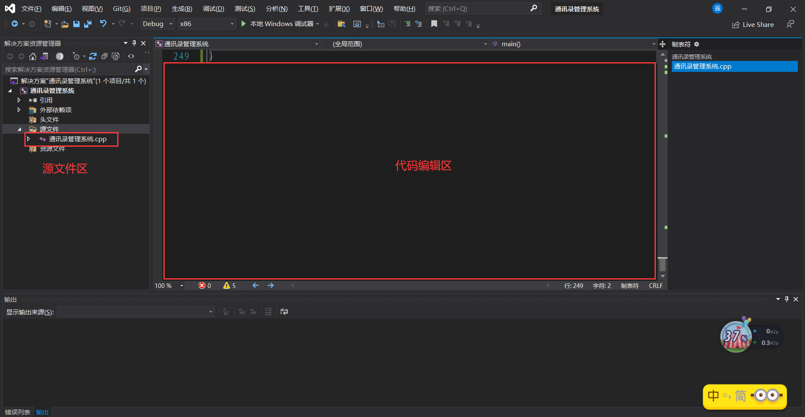Click the navigate to previous issue left arrow

[x=255, y=285]
